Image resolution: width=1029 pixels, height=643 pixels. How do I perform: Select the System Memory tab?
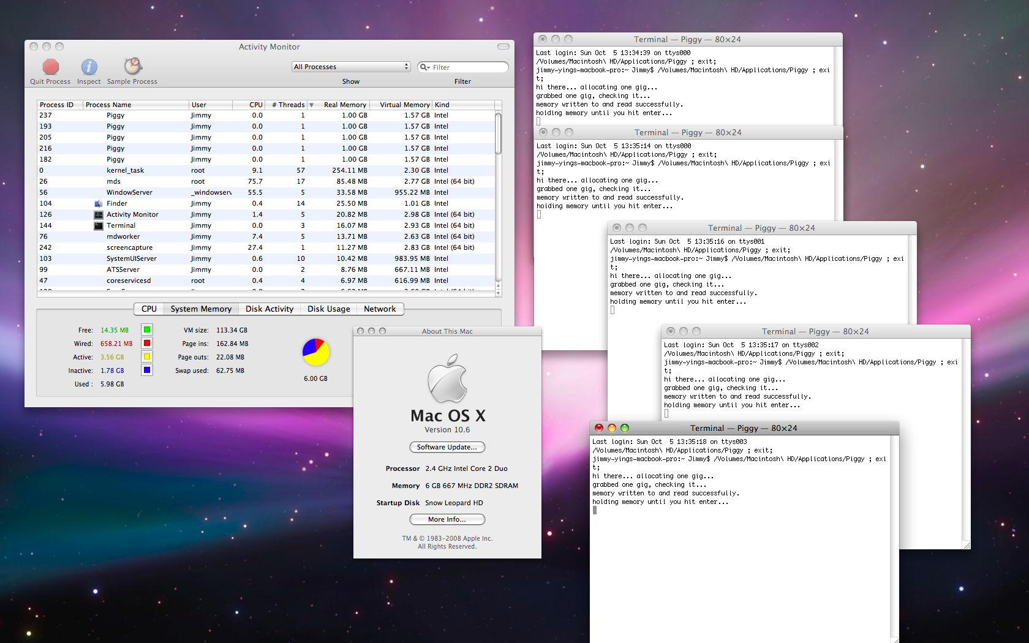201,309
